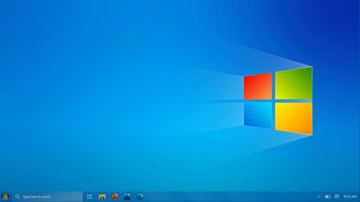Open the clock to view the calendar
The width and height of the screenshot is (360, 202).
click(350, 197)
